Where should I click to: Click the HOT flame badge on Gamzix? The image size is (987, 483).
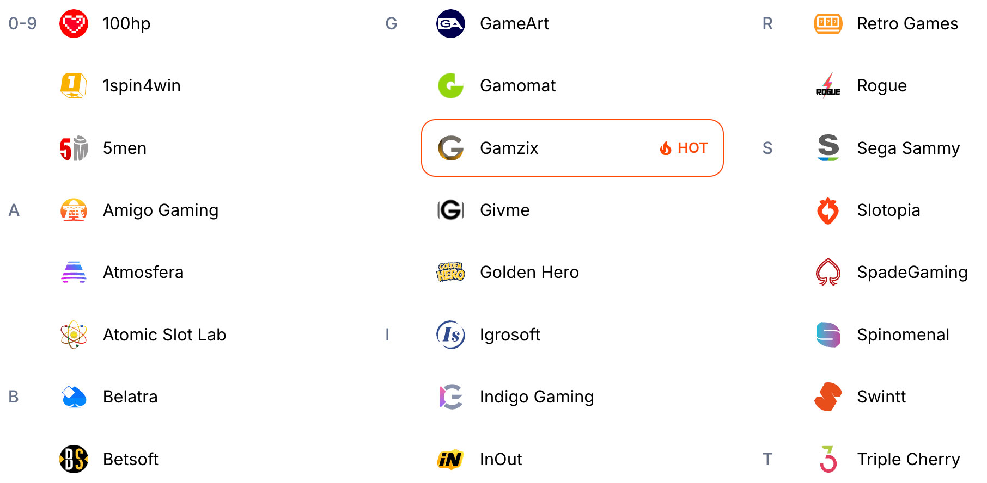click(x=684, y=148)
